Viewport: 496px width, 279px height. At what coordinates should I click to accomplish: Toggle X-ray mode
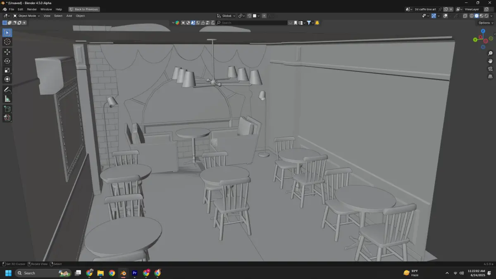coord(465,16)
